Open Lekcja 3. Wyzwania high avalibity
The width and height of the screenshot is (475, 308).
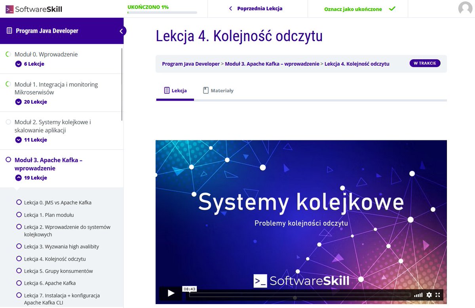point(62,246)
